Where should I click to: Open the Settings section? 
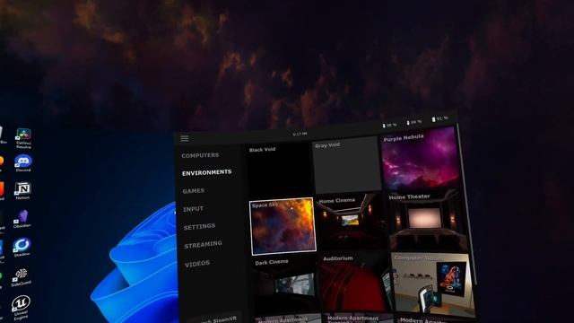click(x=199, y=227)
